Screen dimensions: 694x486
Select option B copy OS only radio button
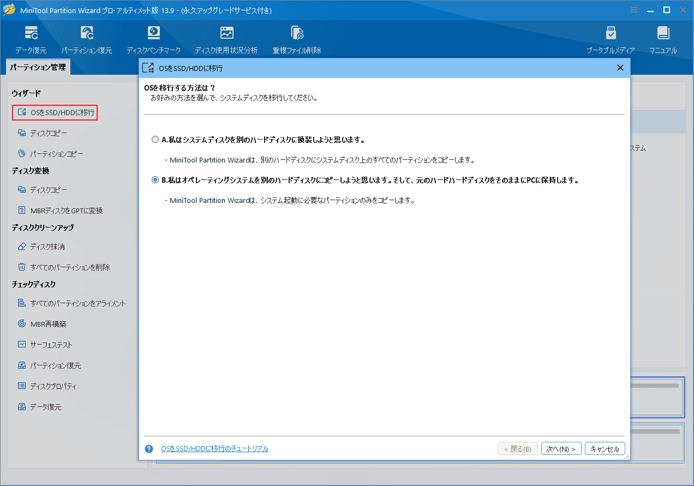155,180
